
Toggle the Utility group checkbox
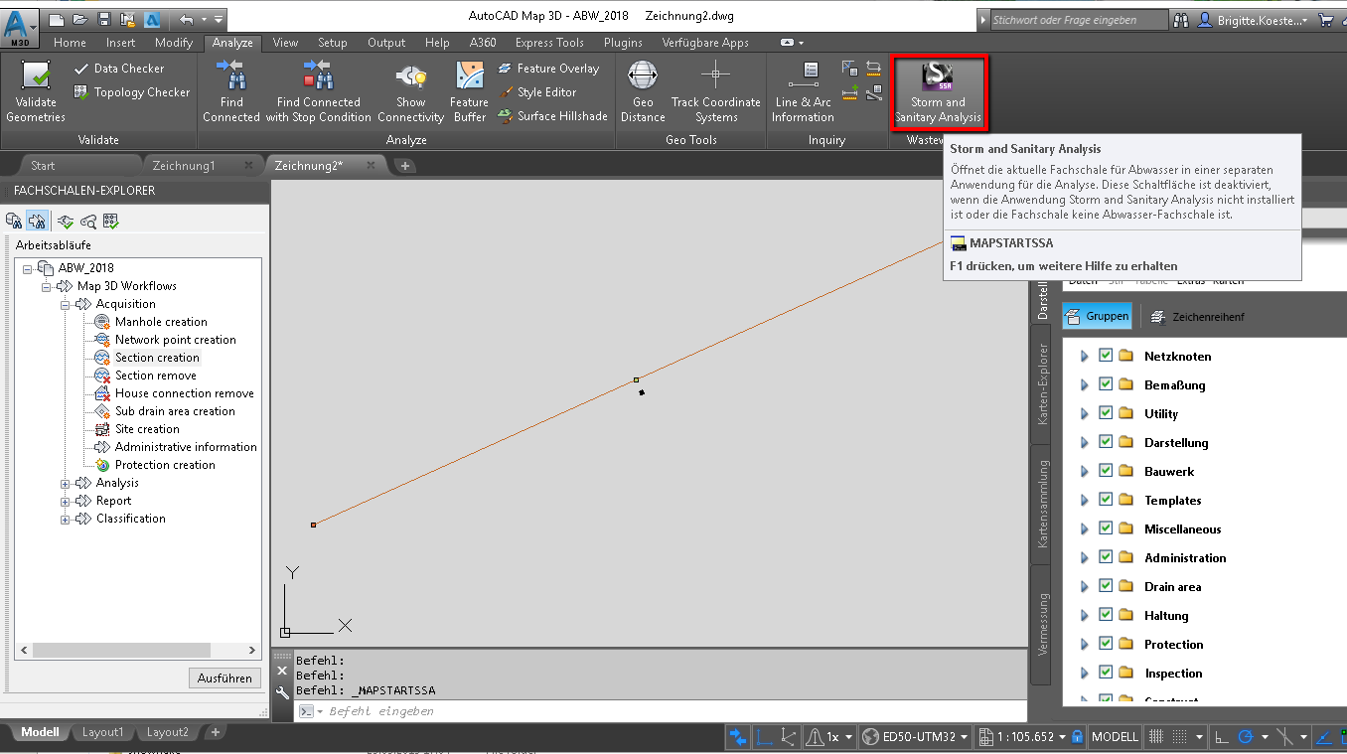point(1106,413)
